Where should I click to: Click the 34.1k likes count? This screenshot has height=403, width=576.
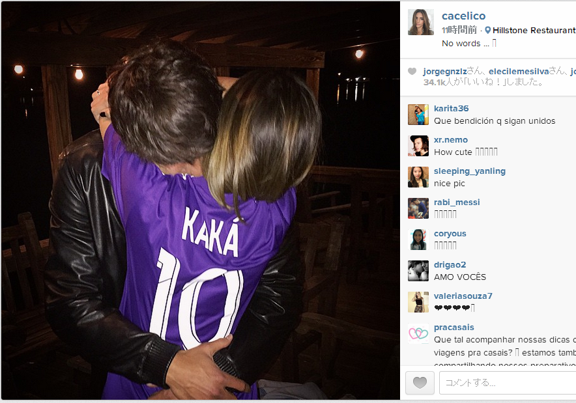pos(435,82)
